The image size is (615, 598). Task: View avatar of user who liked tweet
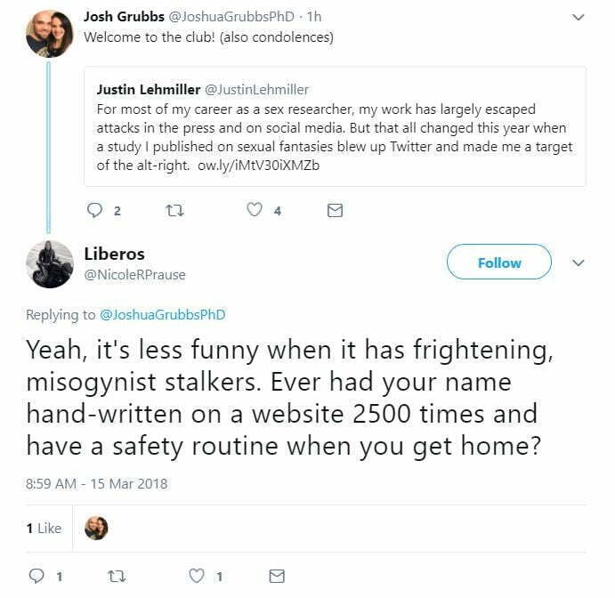tap(96, 528)
